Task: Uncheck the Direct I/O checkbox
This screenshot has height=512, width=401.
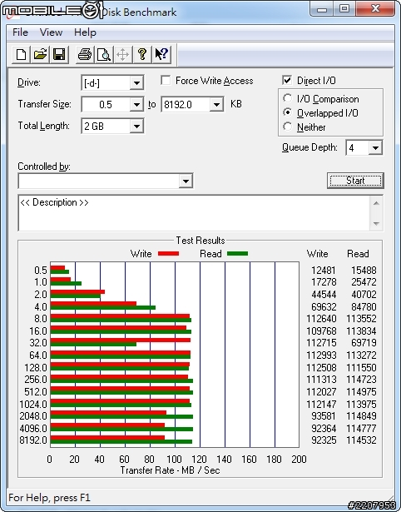Action: (287, 80)
